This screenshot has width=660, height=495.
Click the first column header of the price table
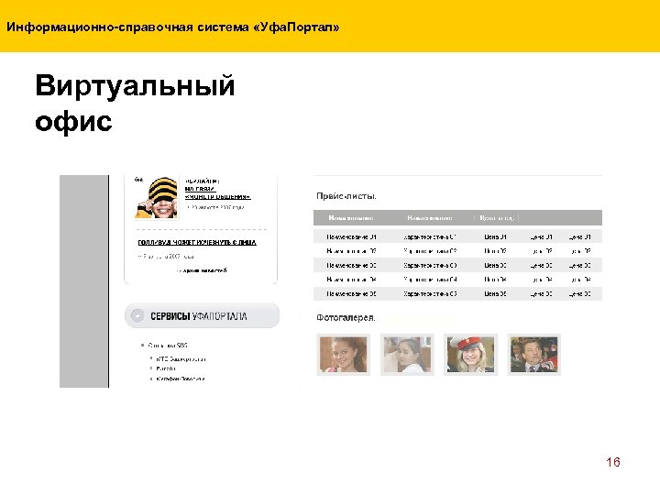pyautogui.click(x=351, y=218)
